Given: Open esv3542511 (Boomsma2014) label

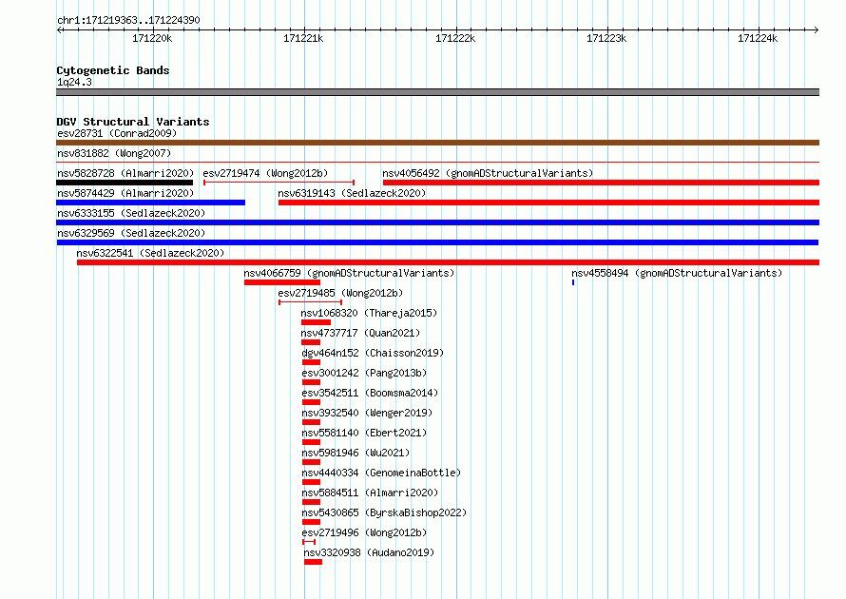Looking at the screenshot, I should click(x=370, y=393).
